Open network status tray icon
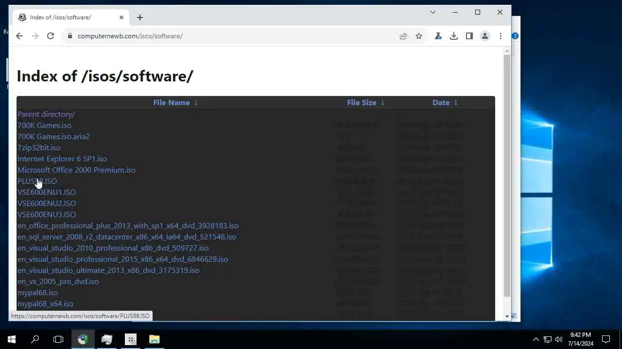Viewport: 622px width, 349px height. click(548, 339)
